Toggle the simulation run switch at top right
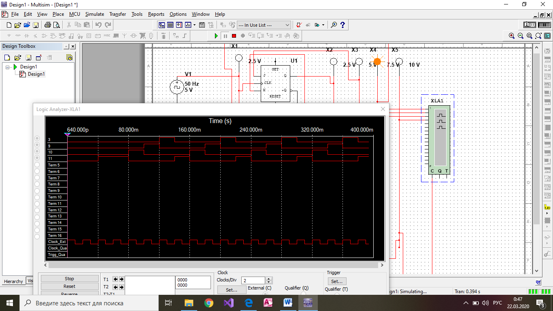553x311 pixels. coord(530,25)
